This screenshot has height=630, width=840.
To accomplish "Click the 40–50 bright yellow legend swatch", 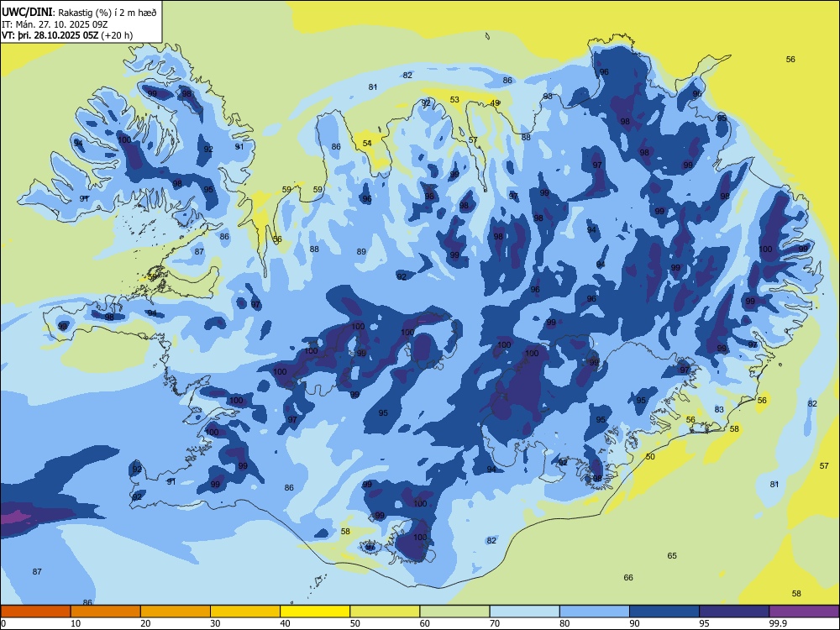I will point(315,612).
